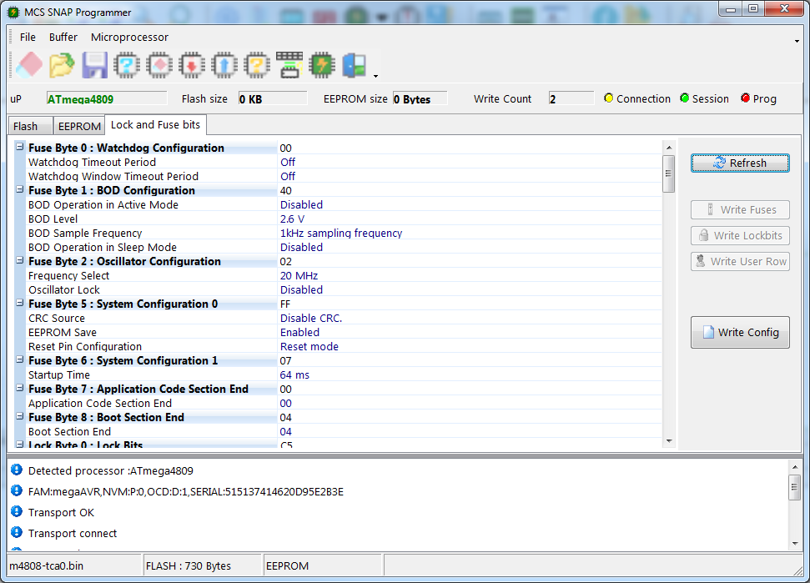Click the Write Config button
Image resolution: width=810 pixels, height=583 pixels.
[x=740, y=333]
